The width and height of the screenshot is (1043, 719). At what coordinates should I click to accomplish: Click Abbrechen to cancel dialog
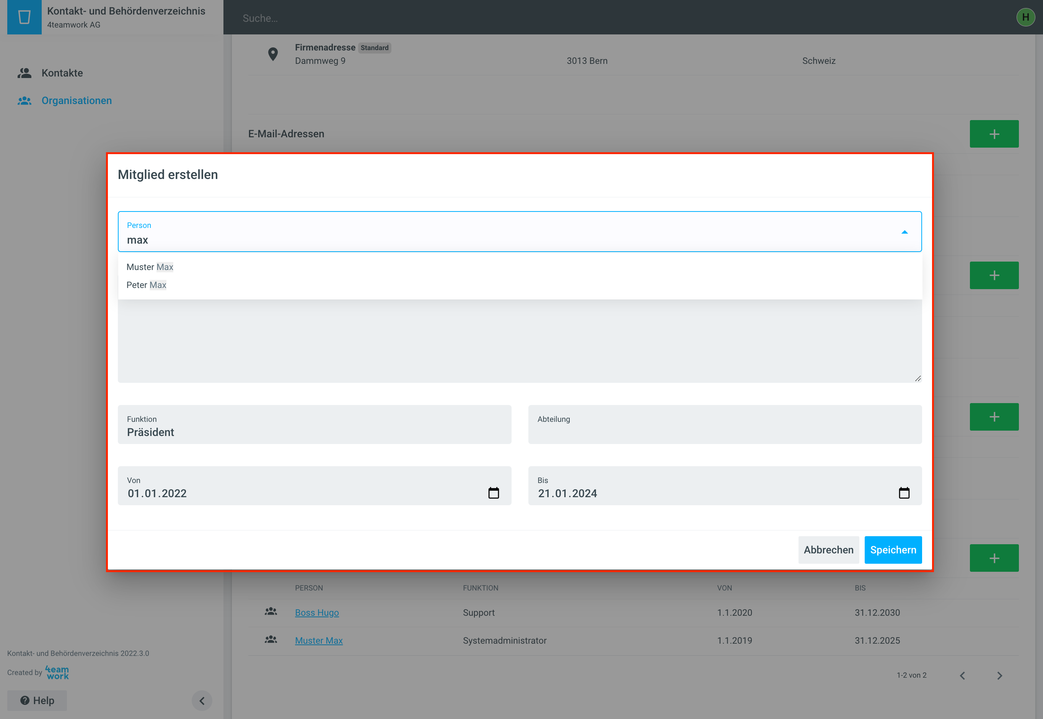tap(828, 550)
